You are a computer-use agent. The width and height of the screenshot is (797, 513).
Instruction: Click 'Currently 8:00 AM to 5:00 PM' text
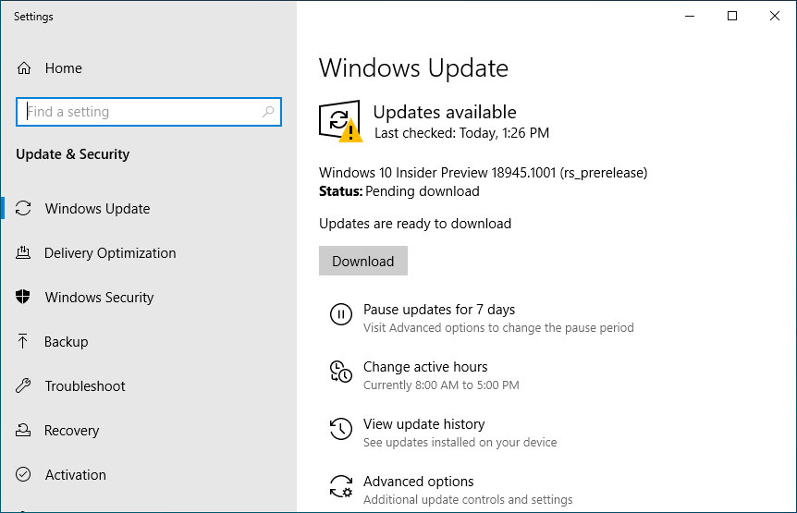tap(441, 385)
